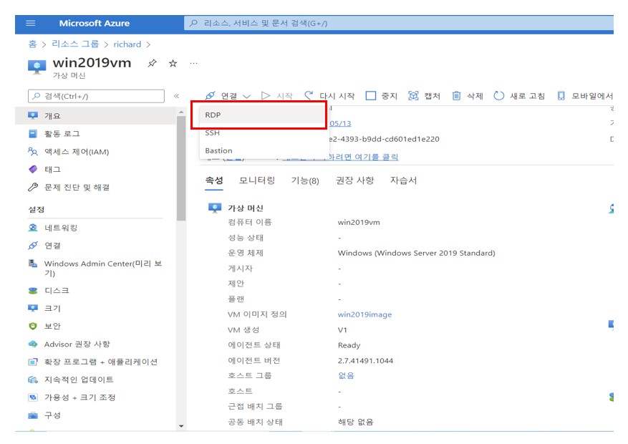Open the win2019image link
The width and height of the screenshot is (628, 444).
click(364, 314)
